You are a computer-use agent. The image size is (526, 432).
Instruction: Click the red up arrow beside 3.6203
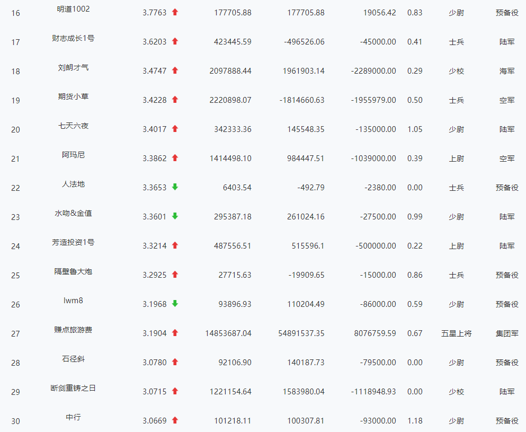[x=175, y=41]
